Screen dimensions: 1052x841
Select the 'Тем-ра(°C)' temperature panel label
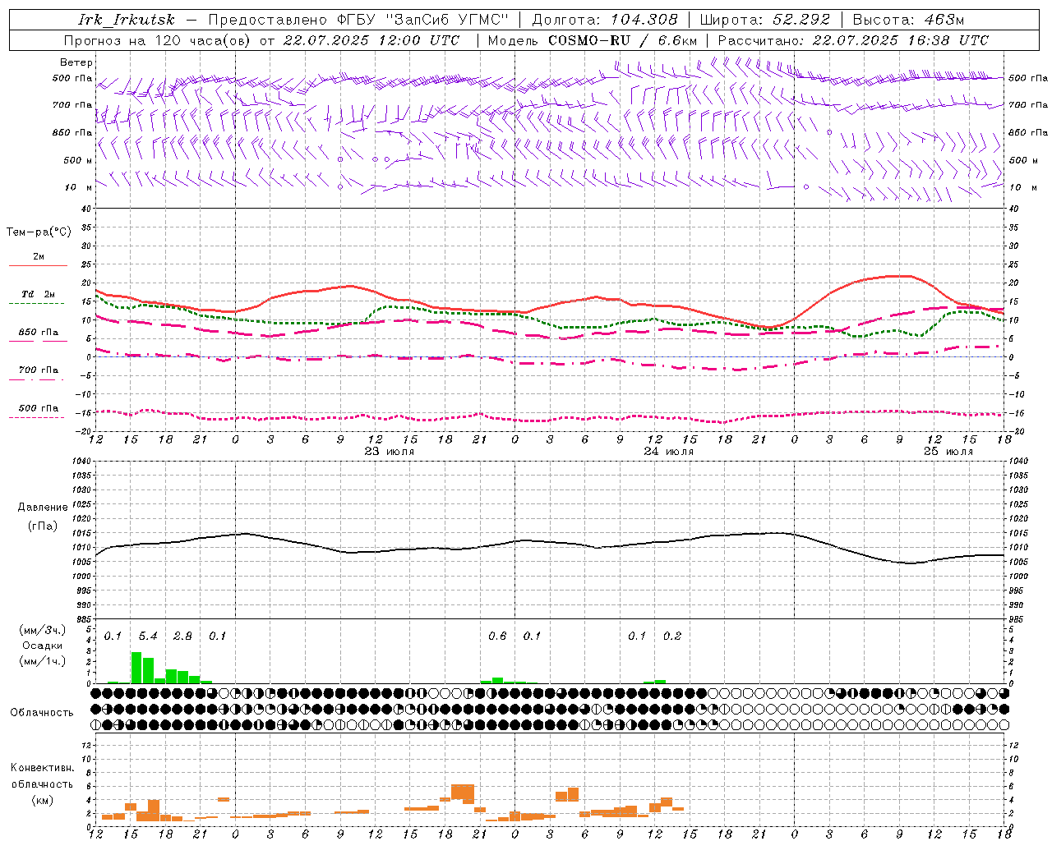39,232
